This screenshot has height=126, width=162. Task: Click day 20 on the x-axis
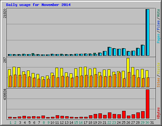click(x=100, y=123)
